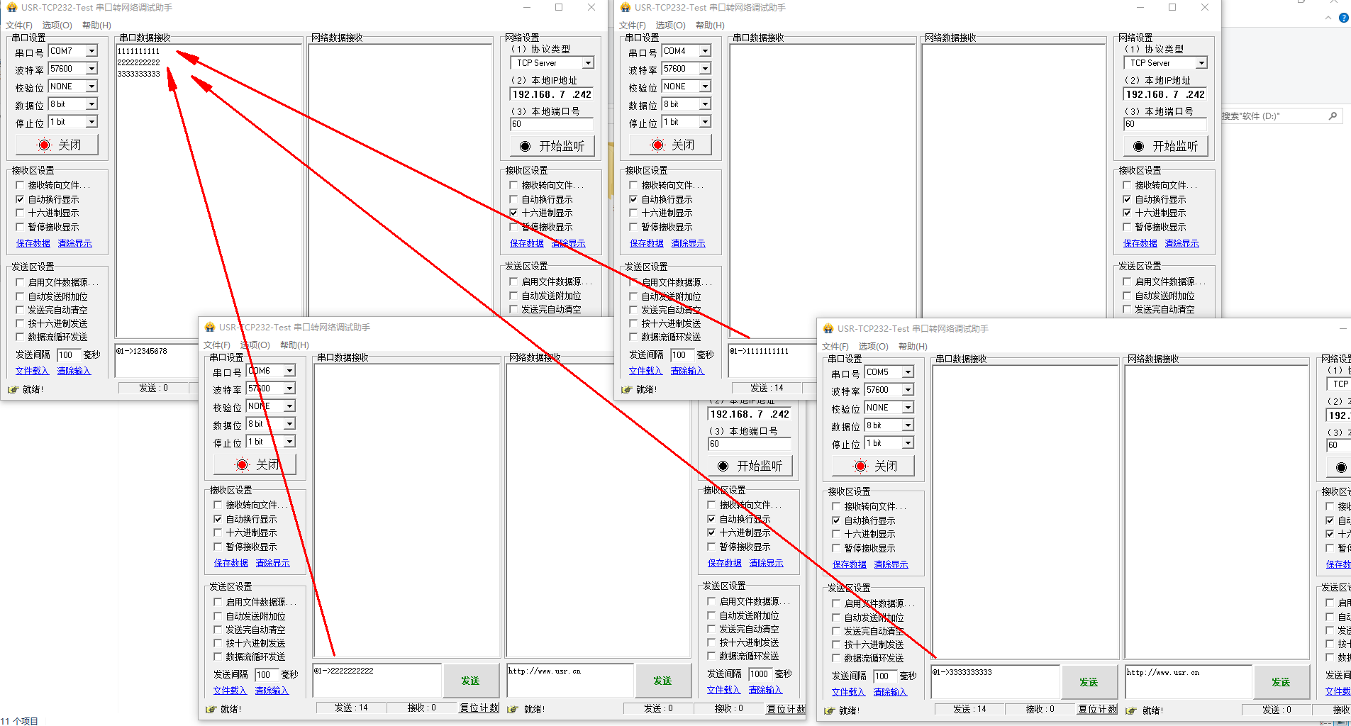Open the COM7 serial port dropdown

[91, 51]
